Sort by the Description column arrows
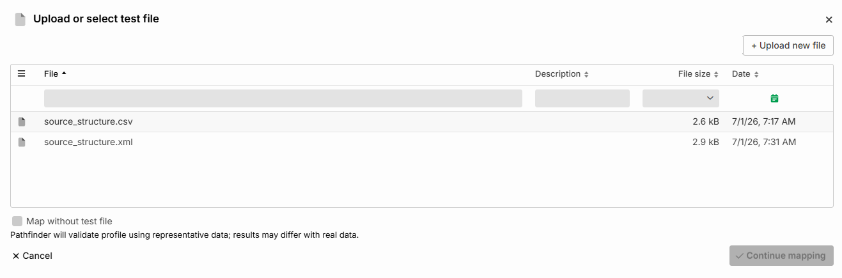 (x=586, y=74)
